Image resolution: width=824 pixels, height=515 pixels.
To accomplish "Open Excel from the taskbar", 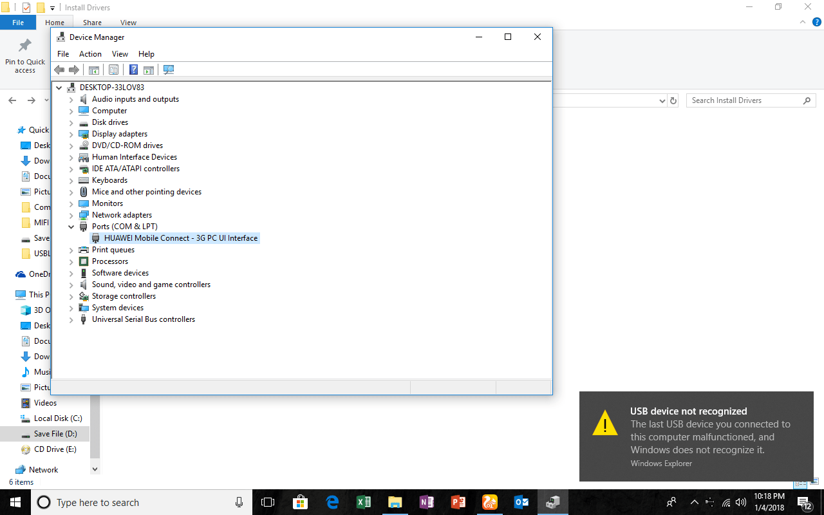I will (363, 502).
